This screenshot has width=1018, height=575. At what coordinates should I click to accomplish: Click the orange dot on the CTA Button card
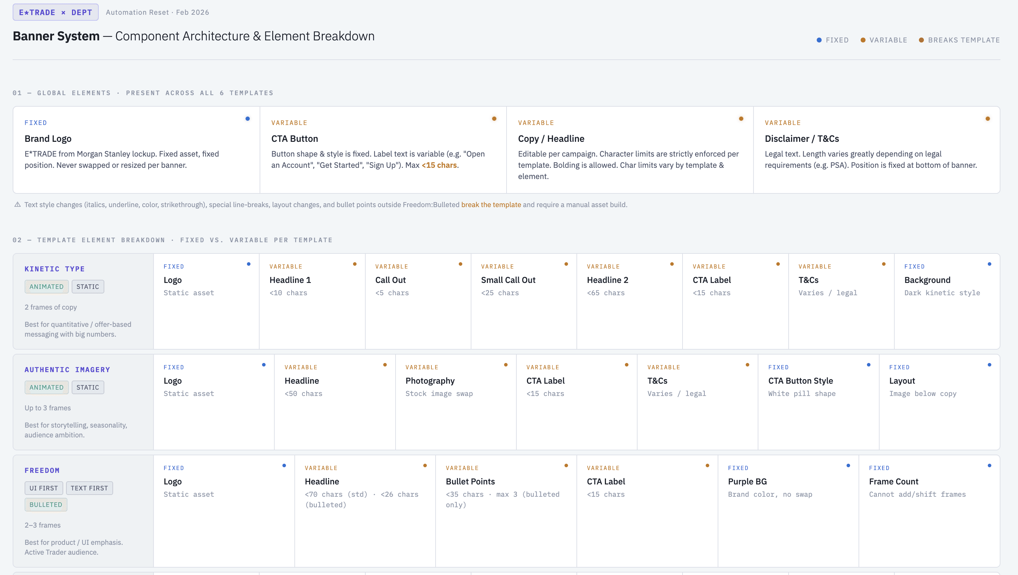click(494, 119)
